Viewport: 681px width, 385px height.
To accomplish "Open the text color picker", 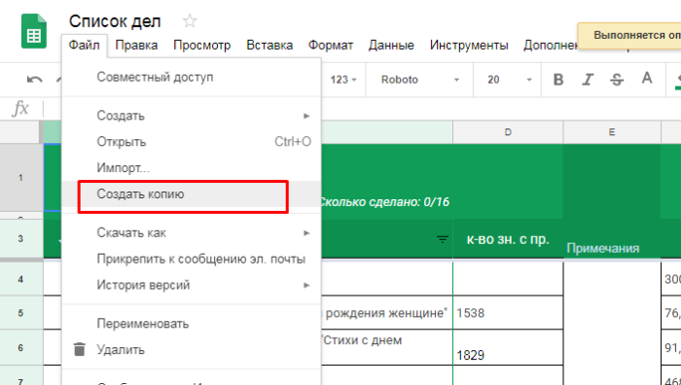I will [647, 79].
